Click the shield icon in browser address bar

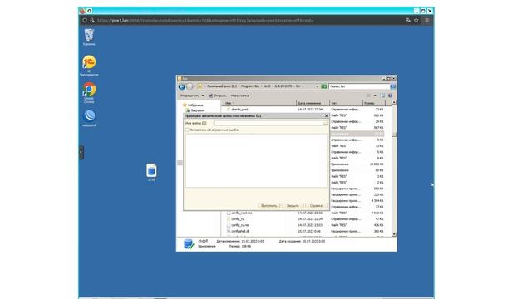click(85, 20)
